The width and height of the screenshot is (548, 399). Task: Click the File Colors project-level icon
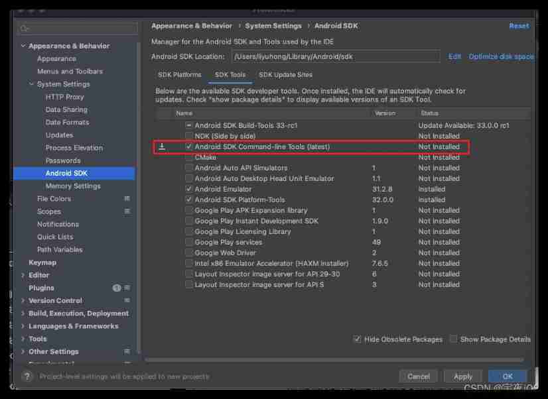pos(127,199)
